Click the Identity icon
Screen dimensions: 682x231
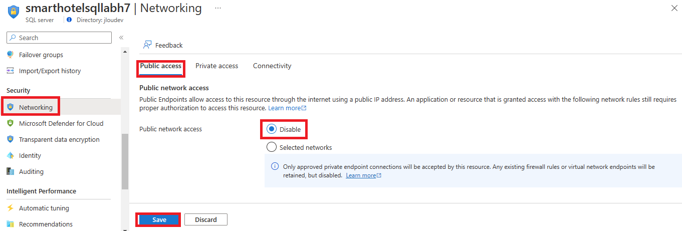coord(11,155)
